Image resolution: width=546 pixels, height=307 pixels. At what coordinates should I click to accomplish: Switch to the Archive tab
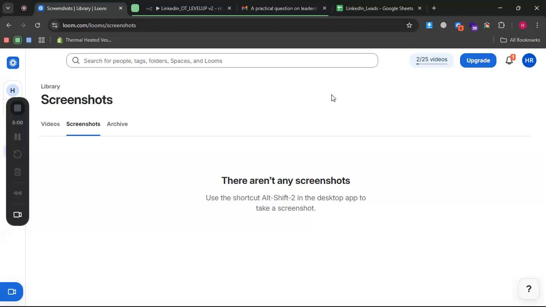[x=117, y=124]
